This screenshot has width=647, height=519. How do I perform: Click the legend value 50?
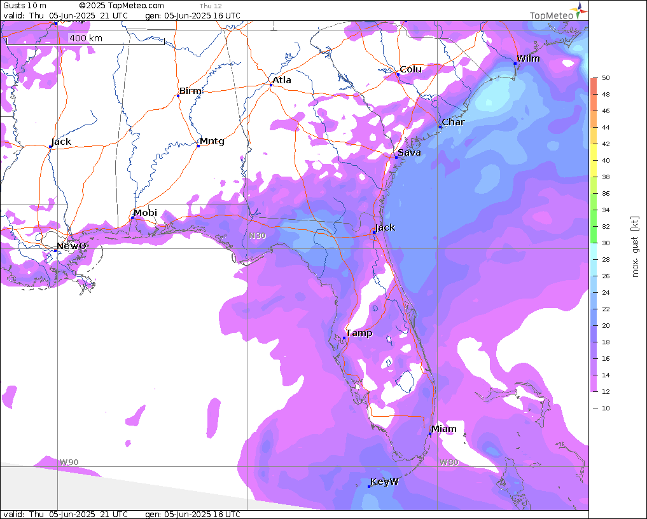point(606,78)
